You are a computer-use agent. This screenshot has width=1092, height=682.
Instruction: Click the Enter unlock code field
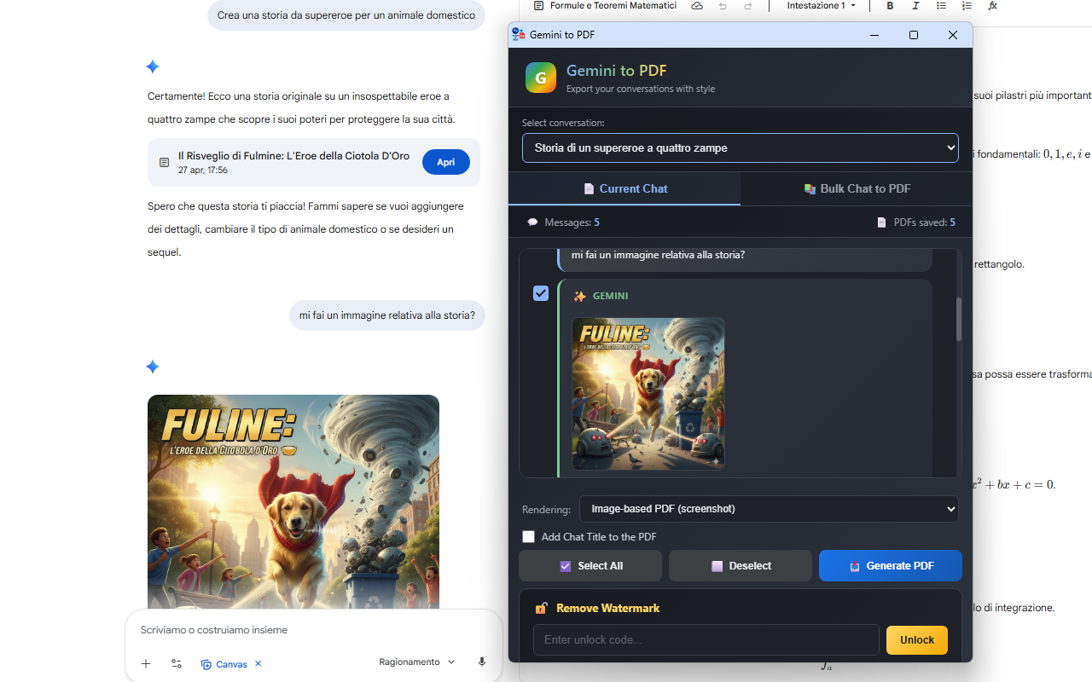pyautogui.click(x=706, y=639)
